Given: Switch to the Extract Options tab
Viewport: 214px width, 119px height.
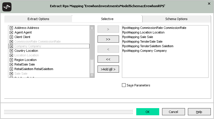Looking at the screenshot, I should pos(38,19).
